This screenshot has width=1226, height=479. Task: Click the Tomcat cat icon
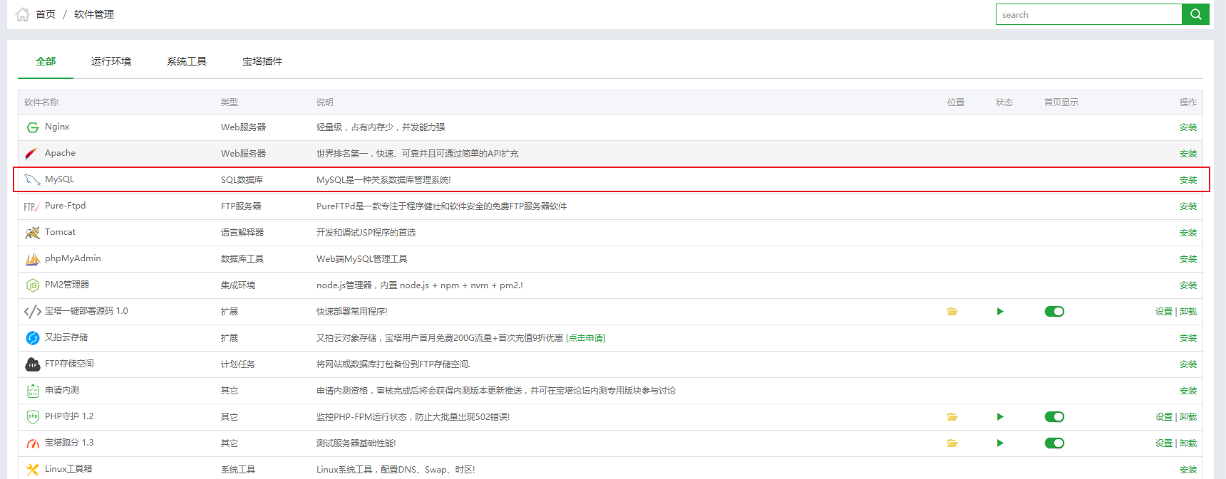(x=33, y=233)
